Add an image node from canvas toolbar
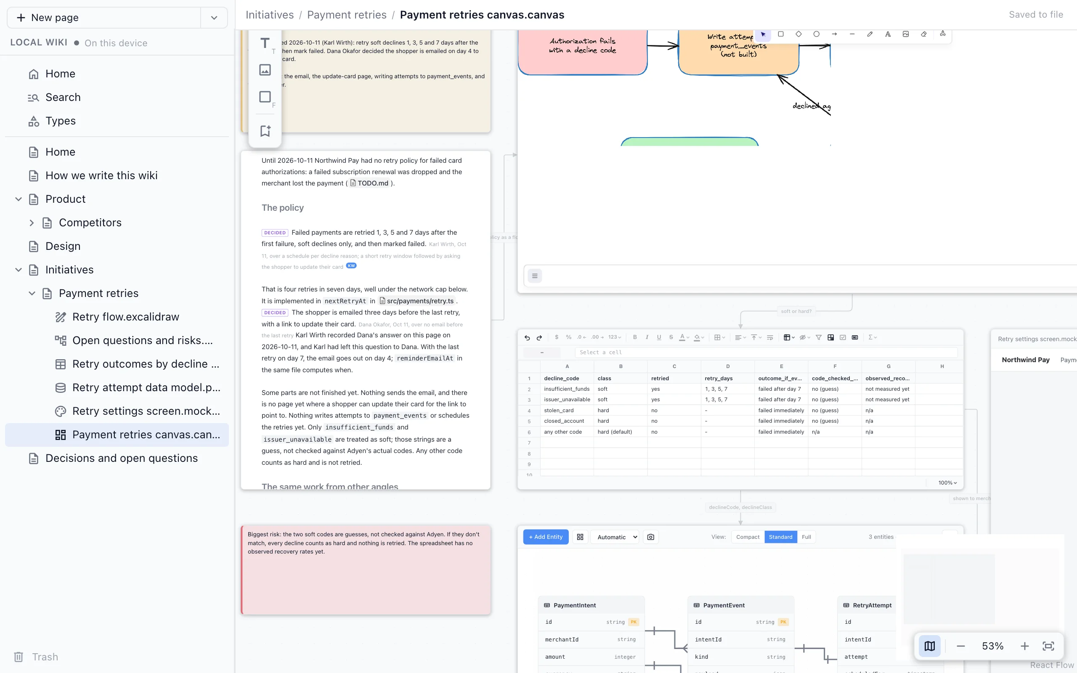 [265, 70]
